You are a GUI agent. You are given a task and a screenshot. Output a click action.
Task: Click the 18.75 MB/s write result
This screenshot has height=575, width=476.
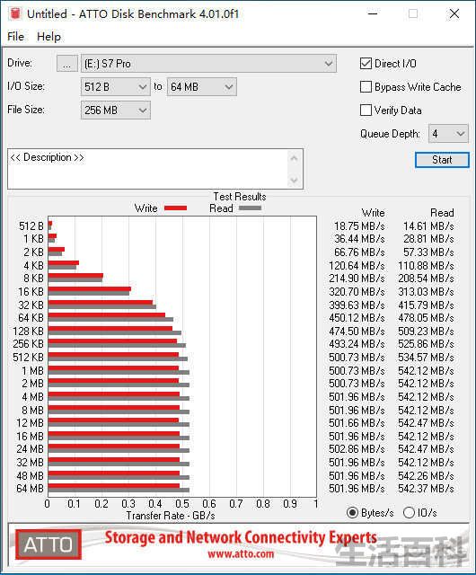click(359, 226)
